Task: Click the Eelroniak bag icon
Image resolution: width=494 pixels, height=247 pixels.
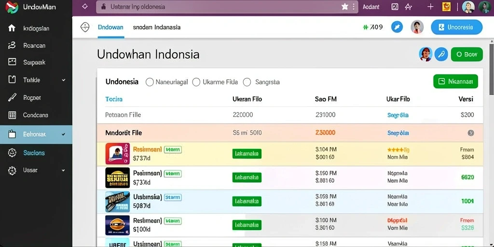Action: (x=12, y=134)
